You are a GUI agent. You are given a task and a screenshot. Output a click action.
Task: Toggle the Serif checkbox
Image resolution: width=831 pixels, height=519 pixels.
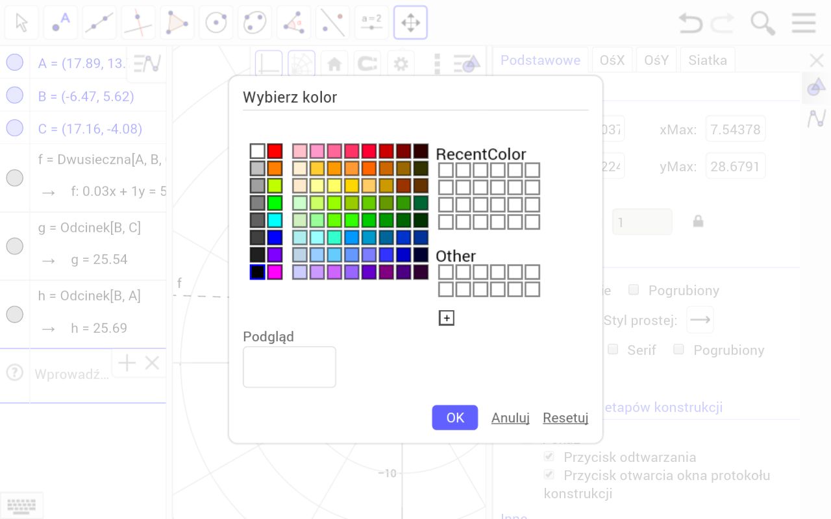613,349
